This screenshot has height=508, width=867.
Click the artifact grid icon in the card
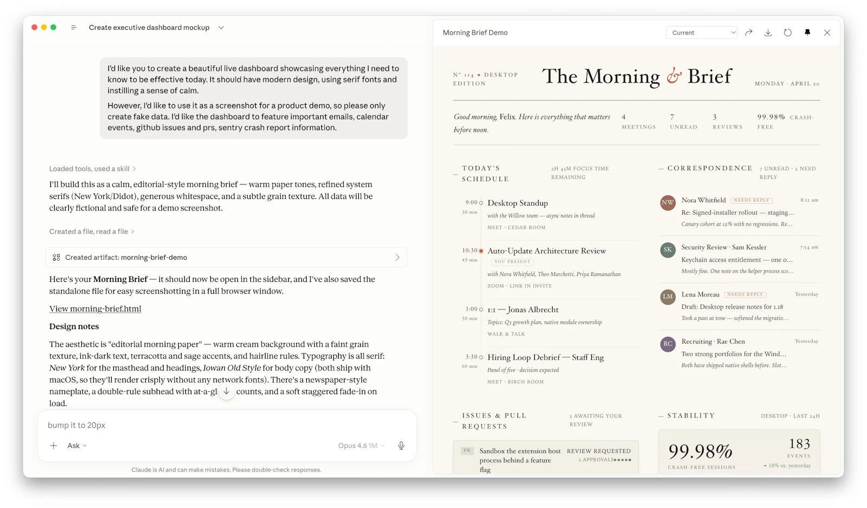[56, 258]
